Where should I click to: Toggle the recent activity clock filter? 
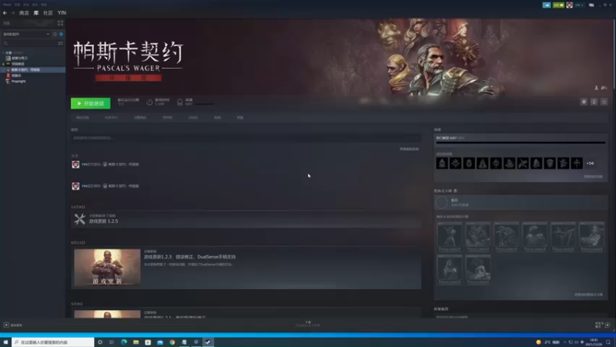(55, 34)
